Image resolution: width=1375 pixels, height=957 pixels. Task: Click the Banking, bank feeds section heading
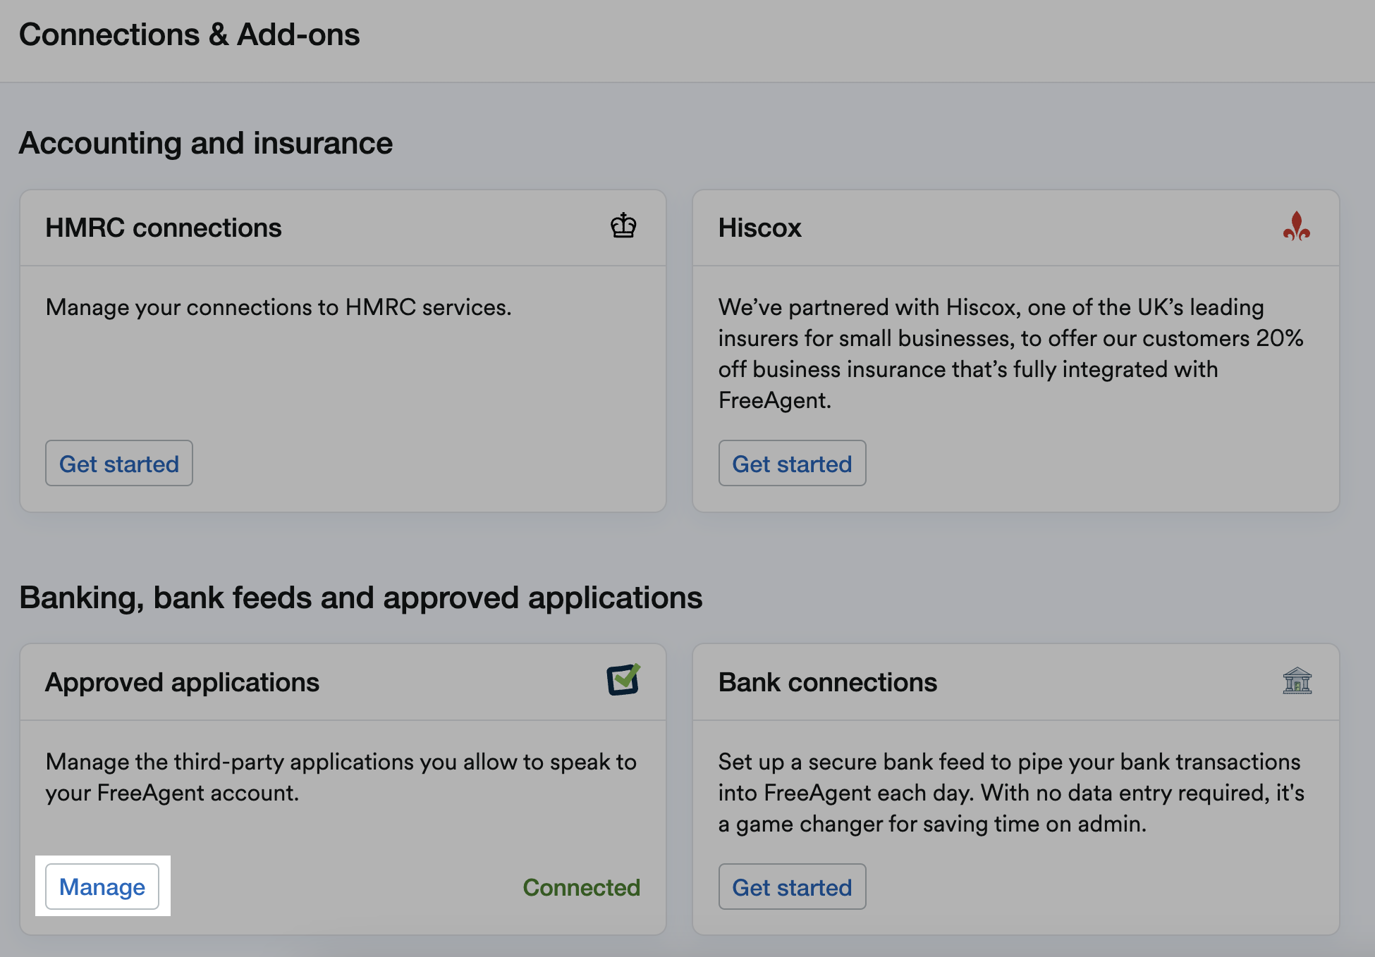click(x=360, y=598)
